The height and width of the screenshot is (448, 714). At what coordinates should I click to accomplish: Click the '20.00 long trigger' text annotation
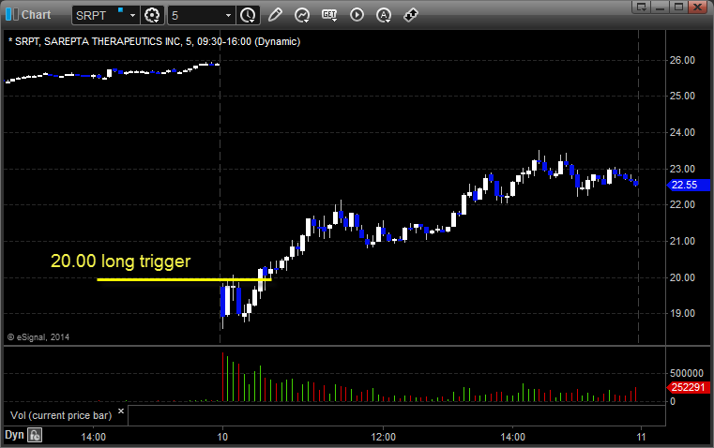click(x=120, y=261)
